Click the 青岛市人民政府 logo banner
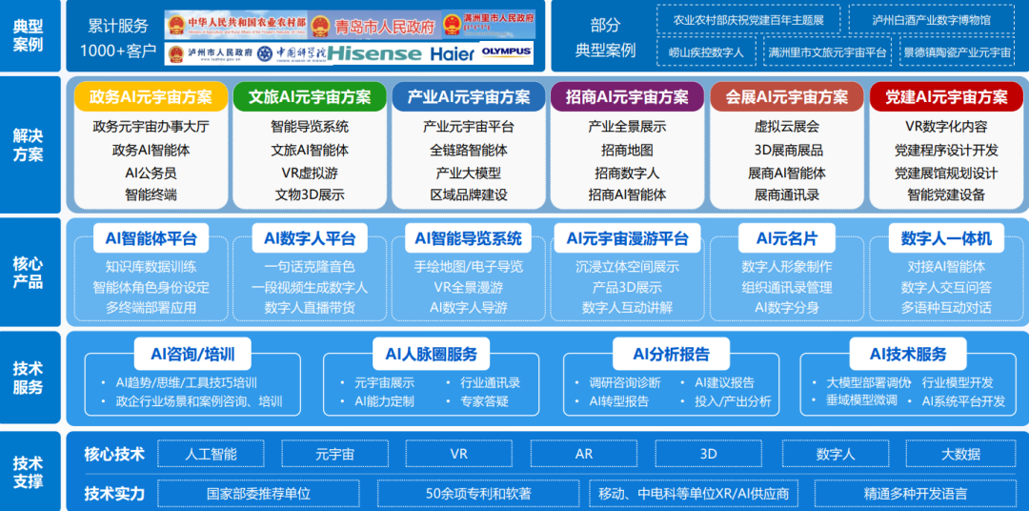1029x511 pixels. [x=373, y=27]
